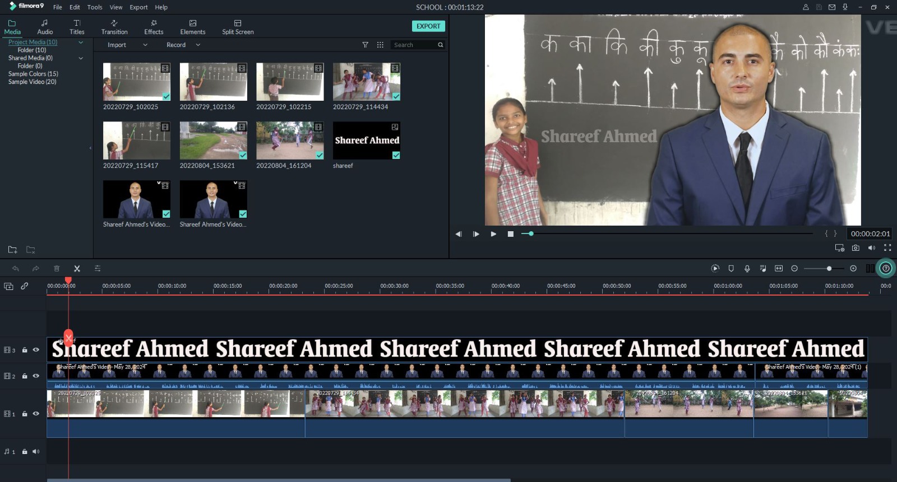The image size is (897, 482).
Task: Click the split (scissors) tool icon
Action: point(77,269)
